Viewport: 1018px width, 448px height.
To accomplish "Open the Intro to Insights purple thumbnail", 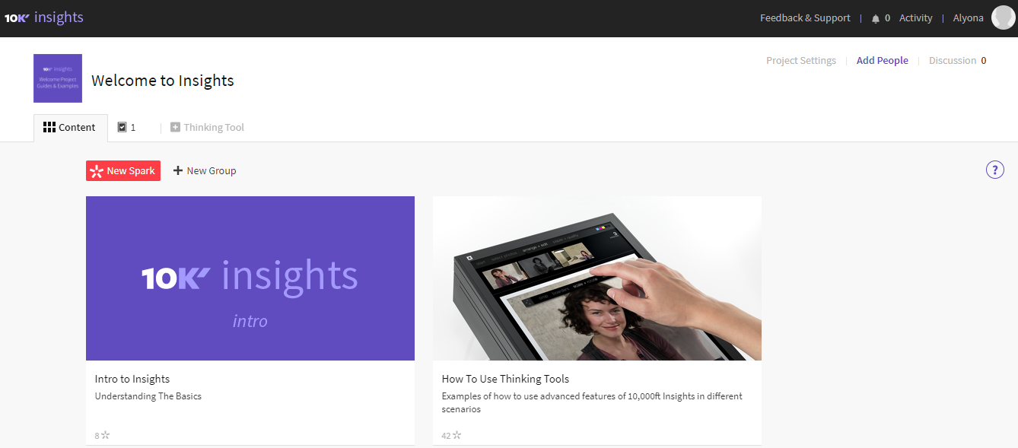I will point(250,278).
